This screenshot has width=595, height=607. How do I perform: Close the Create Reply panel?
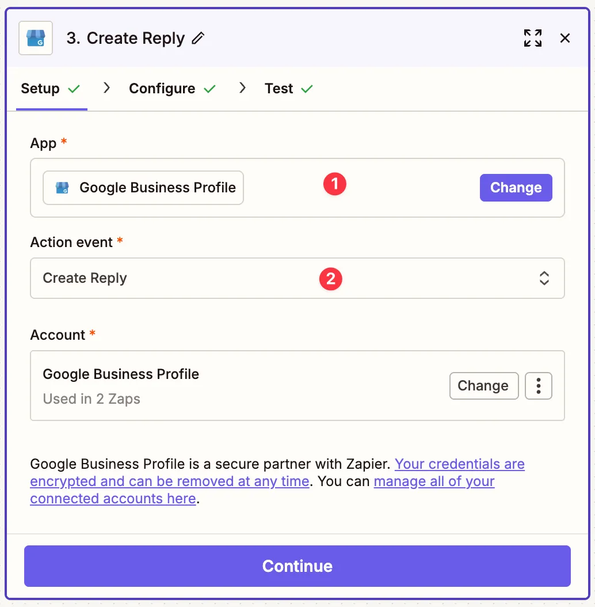565,38
